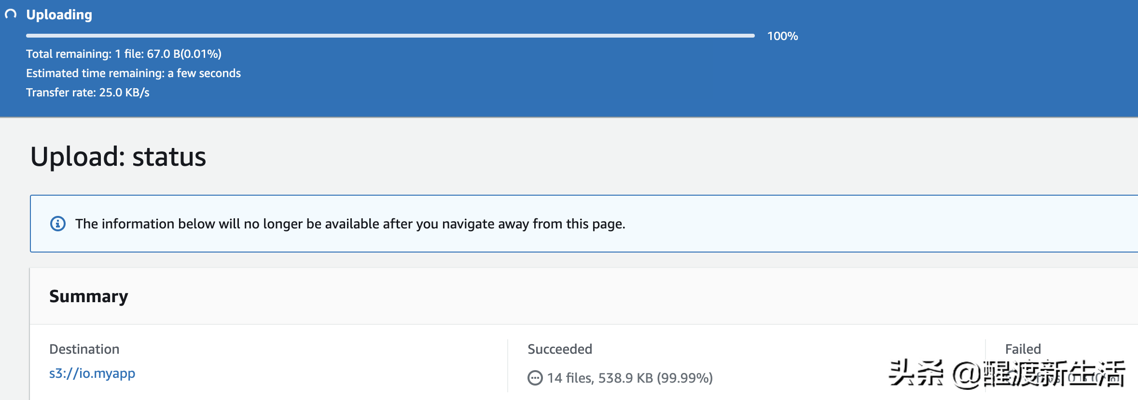Select the Total remaining file text
1138x400 pixels.
tap(124, 54)
